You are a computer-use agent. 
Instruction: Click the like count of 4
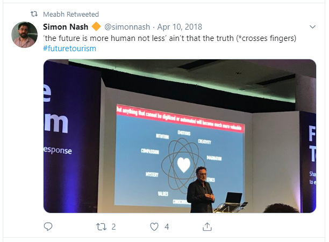coord(167,227)
